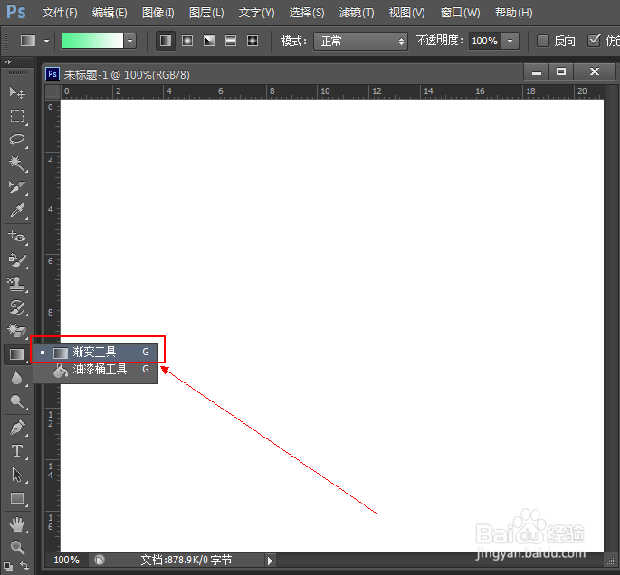
Task: Select the Zoom tool
Action: coord(17,547)
